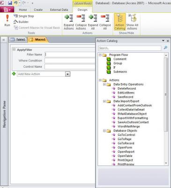Click the Where Condition field

tap(70, 61)
